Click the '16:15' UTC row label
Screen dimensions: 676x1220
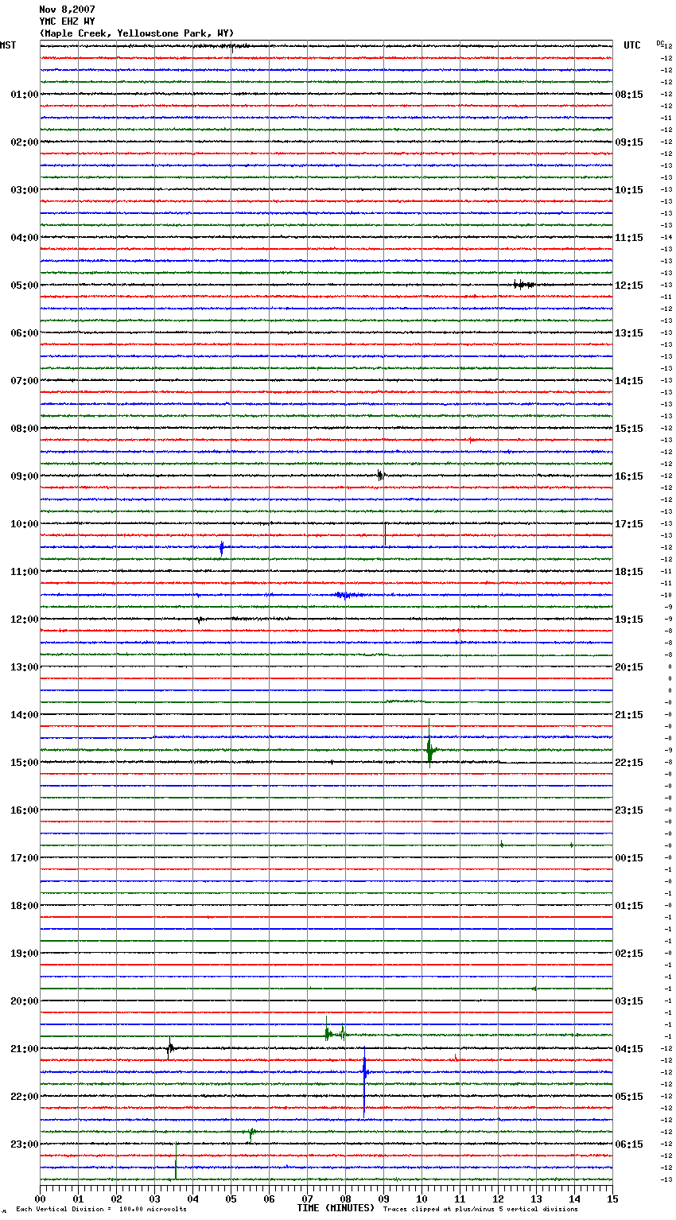629,476
